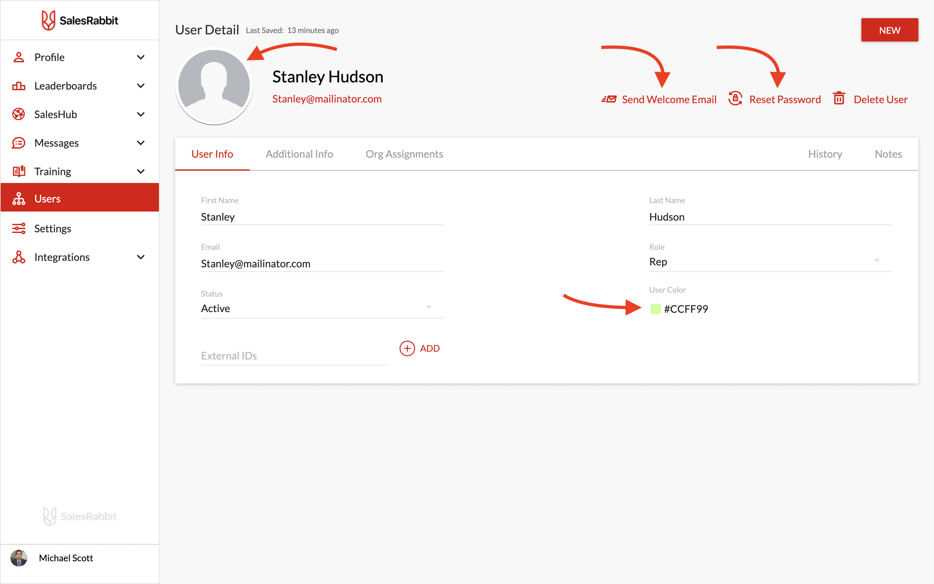Click the Send Welcome Email envelope icon

point(609,99)
